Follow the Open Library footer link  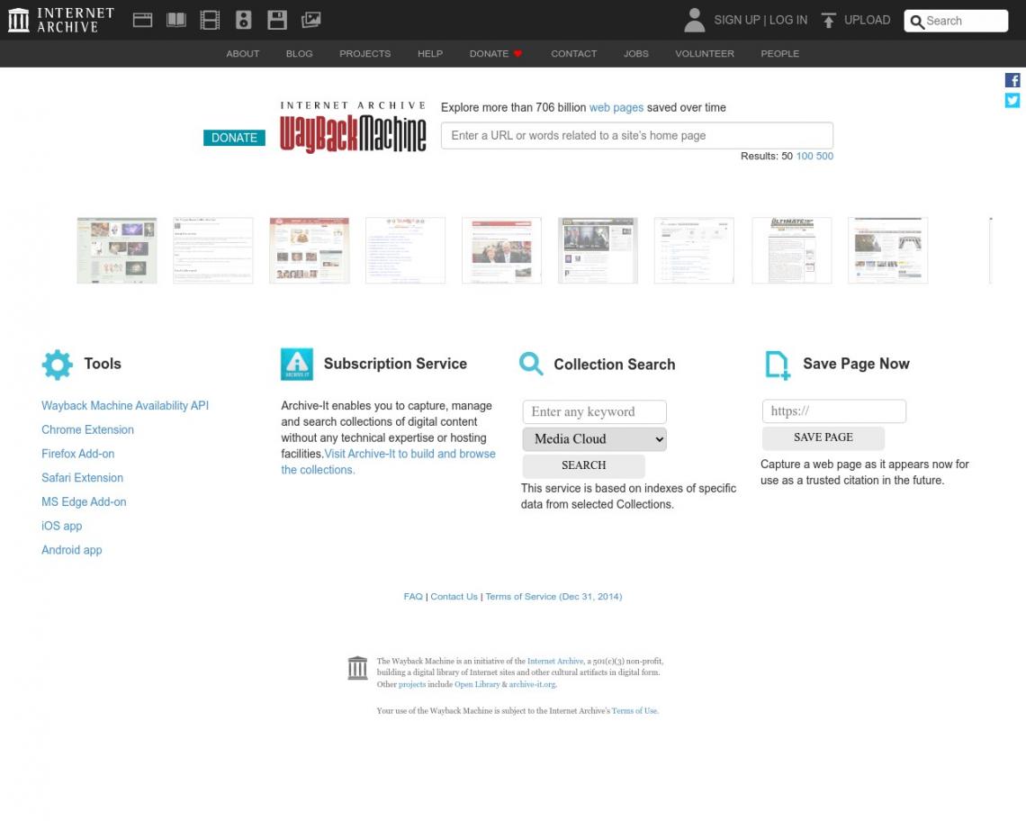pos(477,684)
